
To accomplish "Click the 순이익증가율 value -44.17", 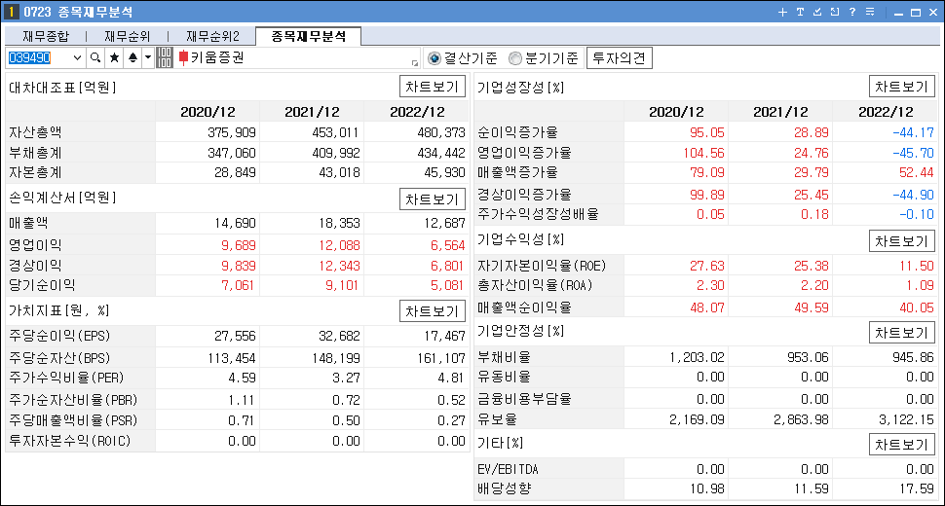I will [x=913, y=132].
